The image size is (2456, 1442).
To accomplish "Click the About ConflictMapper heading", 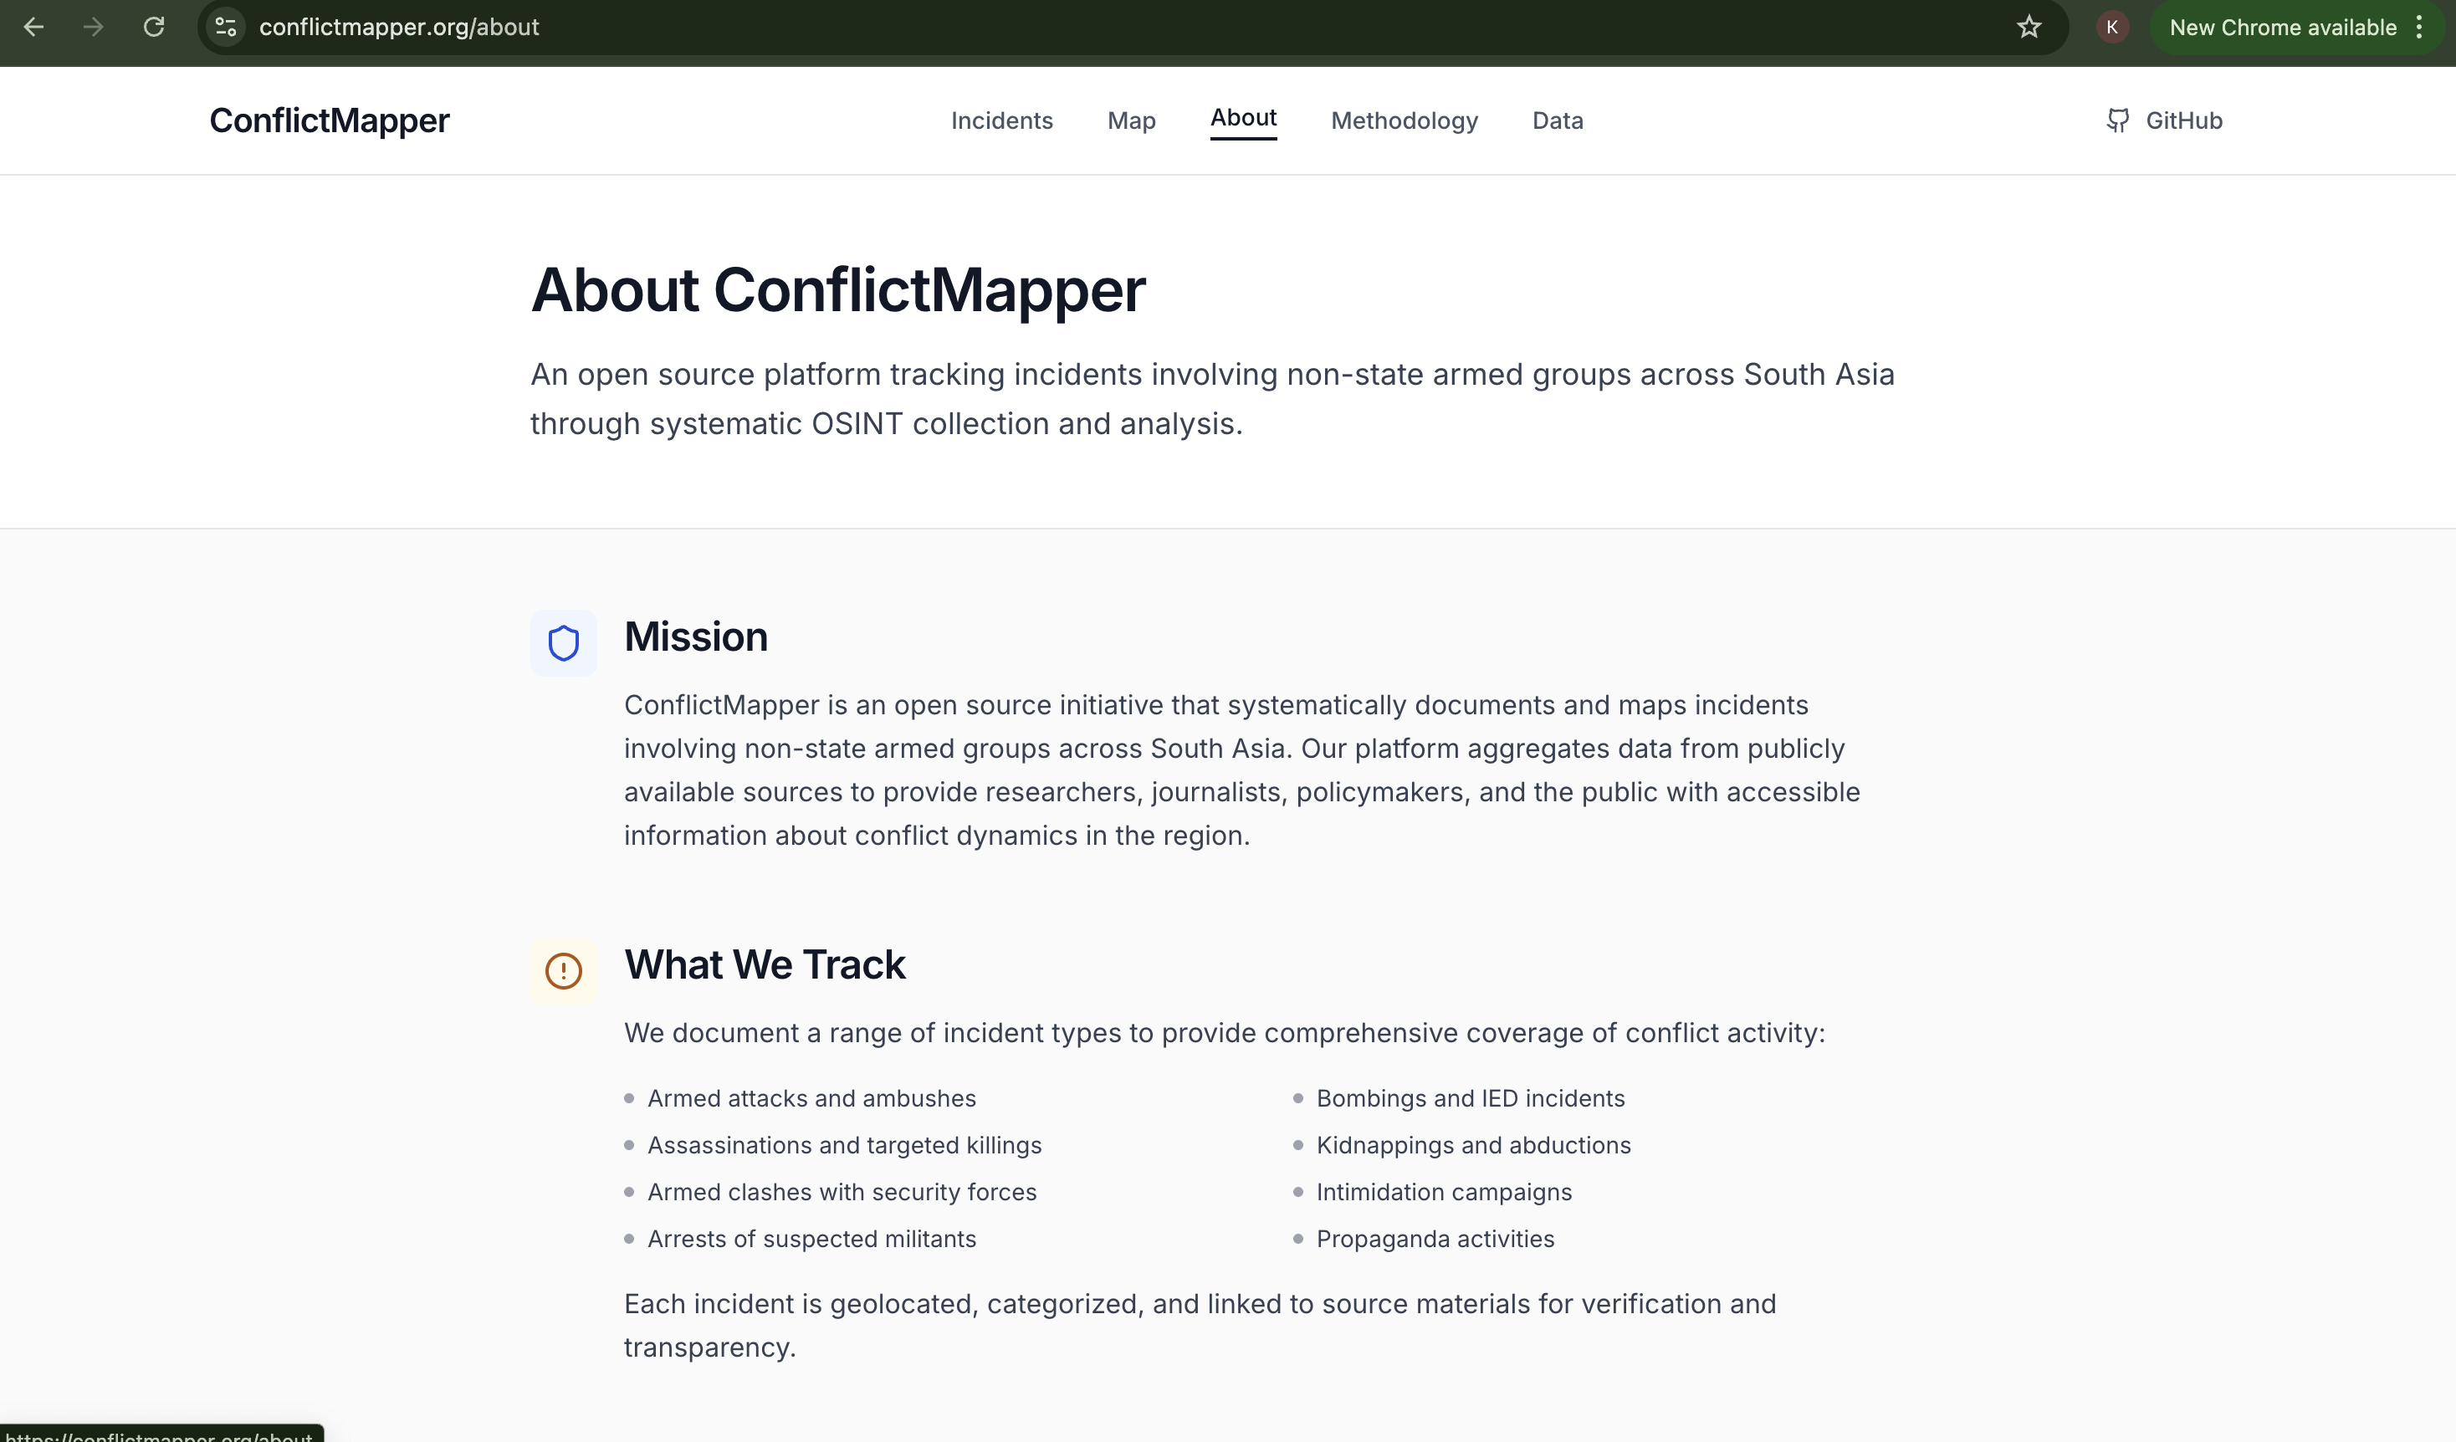I will [x=838, y=290].
